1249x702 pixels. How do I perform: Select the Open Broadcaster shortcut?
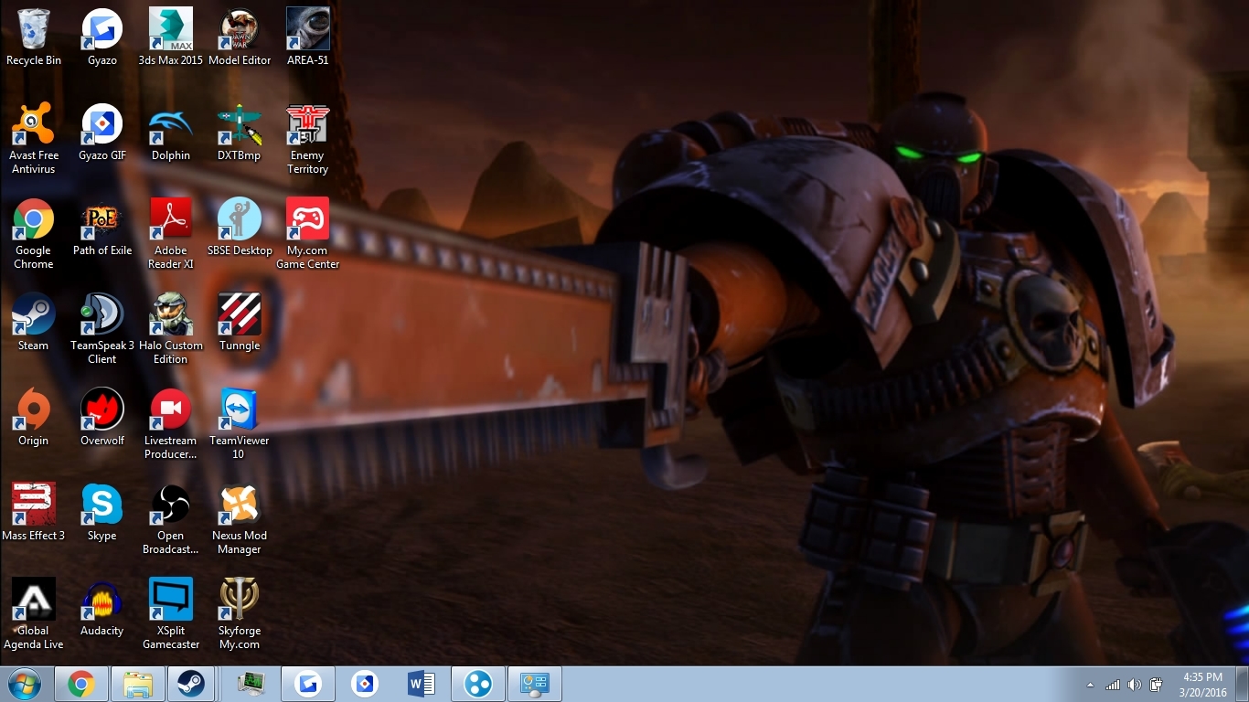(171, 519)
